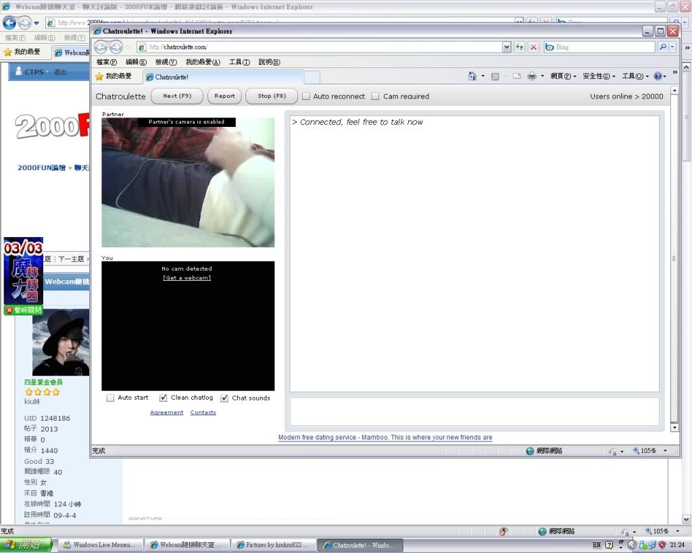This screenshot has height=553, width=692.
Task: Open Windows Live Messenger from taskbar
Action: click(x=99, y=545)
